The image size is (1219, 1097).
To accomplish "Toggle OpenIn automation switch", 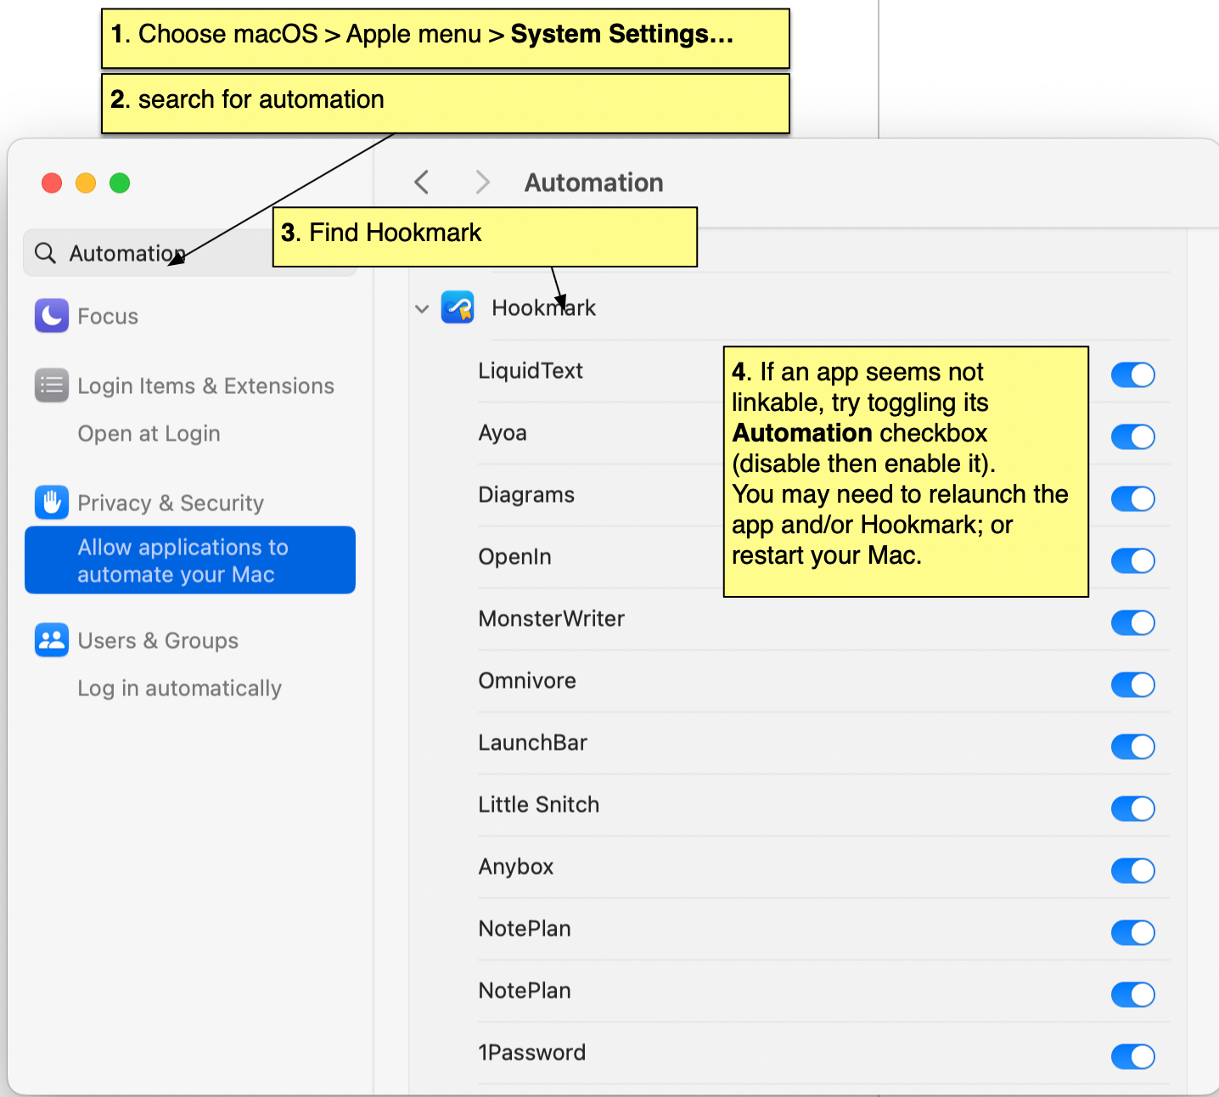I will tap(1133, 560).
